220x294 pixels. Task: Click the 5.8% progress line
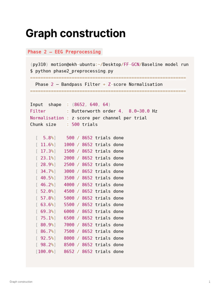click(x=80, y=138)
